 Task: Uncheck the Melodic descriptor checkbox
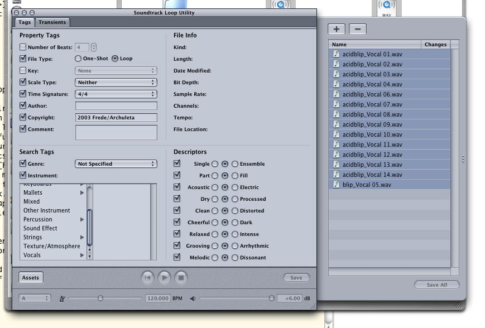pyautogui.click(x=177, y=257)
